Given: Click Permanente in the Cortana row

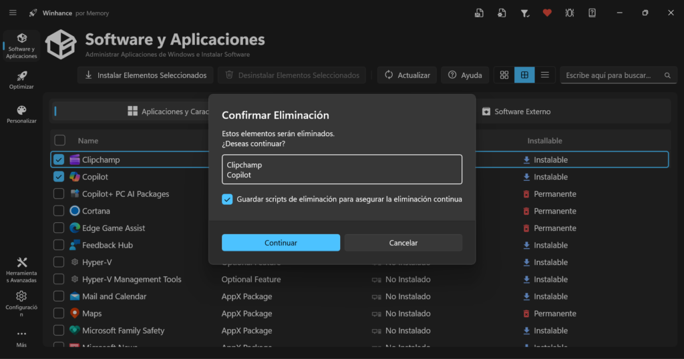Looking at the screenshot, I should 555,211.
